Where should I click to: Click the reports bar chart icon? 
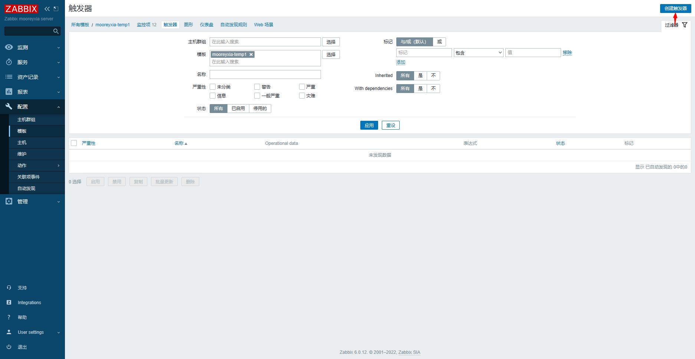[x=9, y=92]
